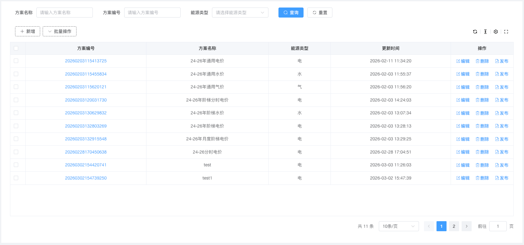Click the 更新时间 column header

pyautogui.click(x=391, y=48)
